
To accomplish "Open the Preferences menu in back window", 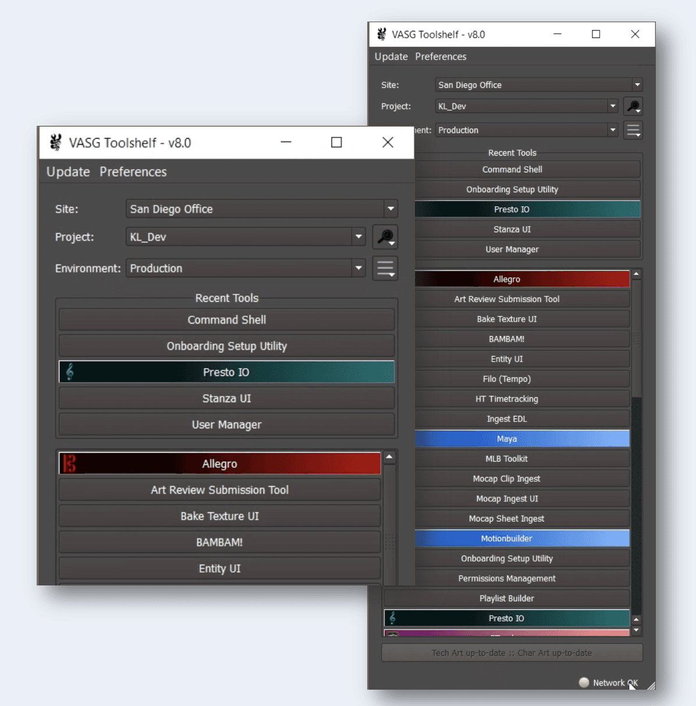I will [x=441, y=57].
